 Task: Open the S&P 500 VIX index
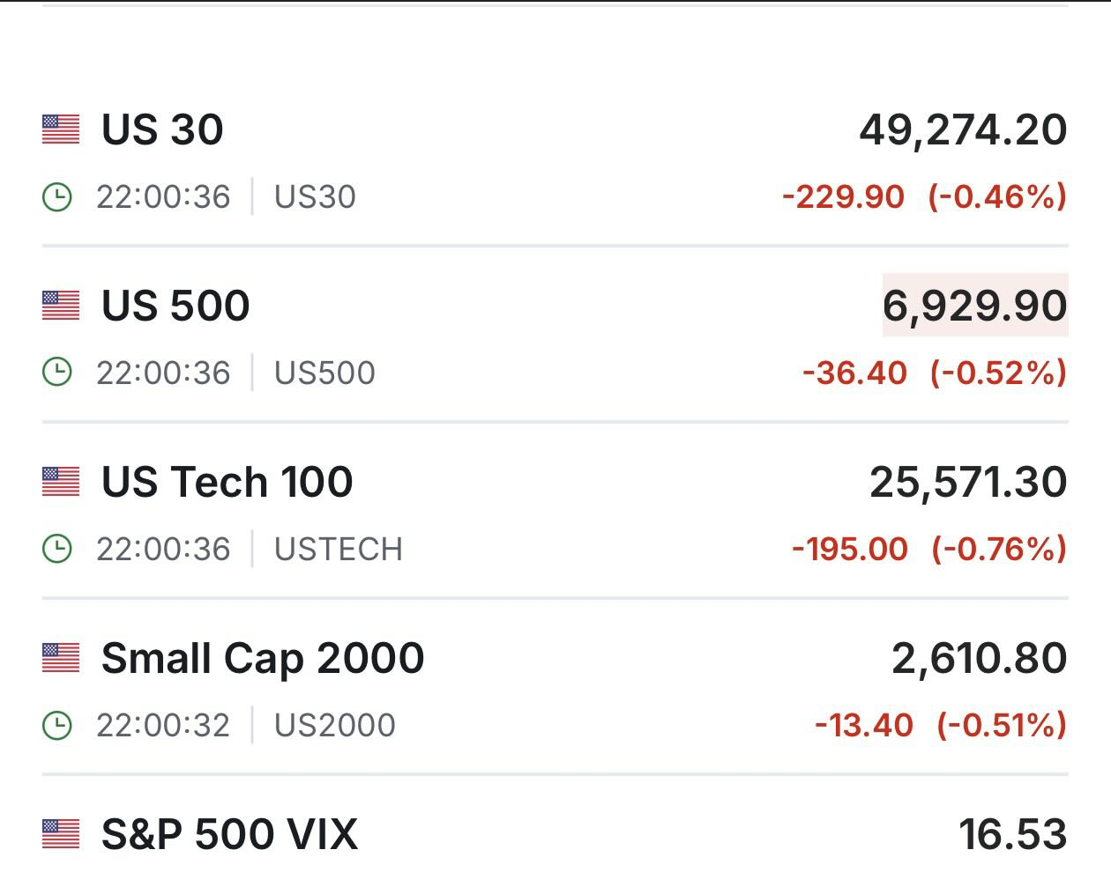pos(230,834)
